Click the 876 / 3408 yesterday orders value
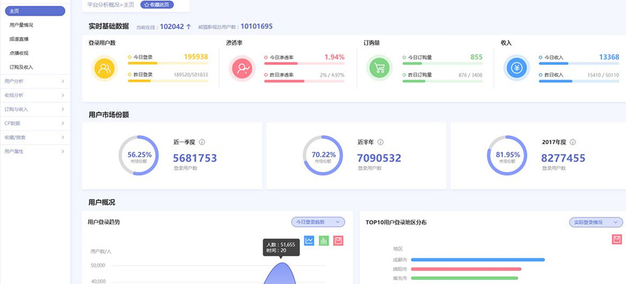The image size is (626, 284). [470, 75]
